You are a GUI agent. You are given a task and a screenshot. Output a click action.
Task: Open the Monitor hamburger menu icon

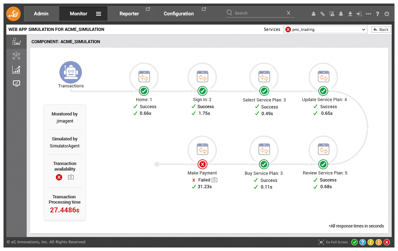click(99, 14)
